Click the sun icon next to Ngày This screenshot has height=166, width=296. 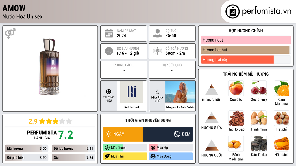coord(108,134)
